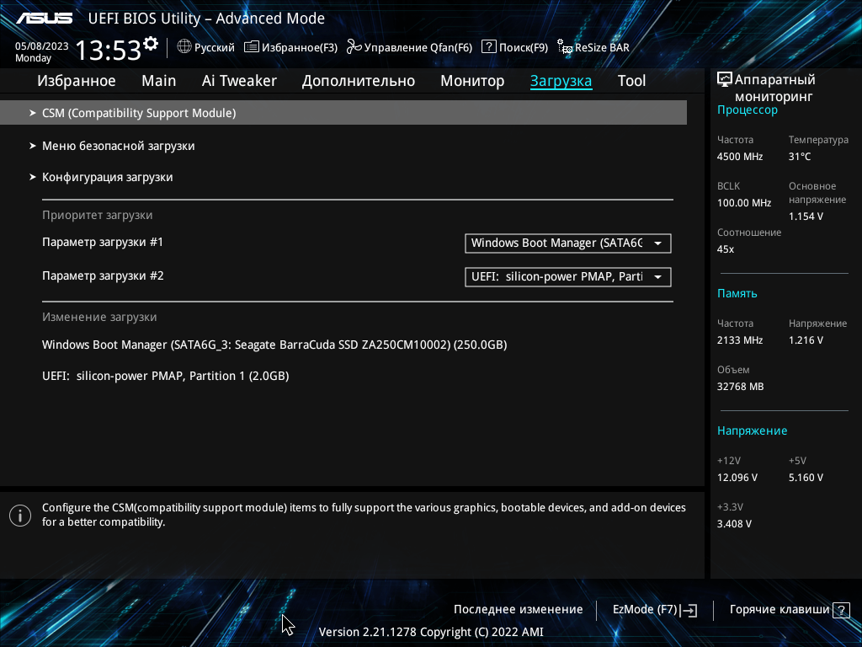862x647 pixels.
Task: Click the gear icon next to the clock
Action: [x=151, y=44]
